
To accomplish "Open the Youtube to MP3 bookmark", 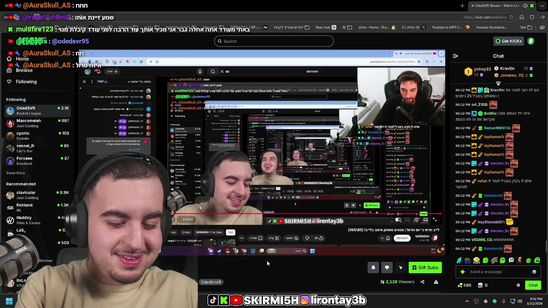I will (x=450, y=27).
